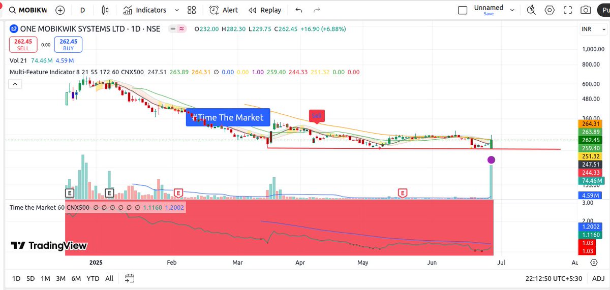This screenshot has height=290, width=610.
Task: Select Time the Market 60 CNX500 legend
Action: 49,207
